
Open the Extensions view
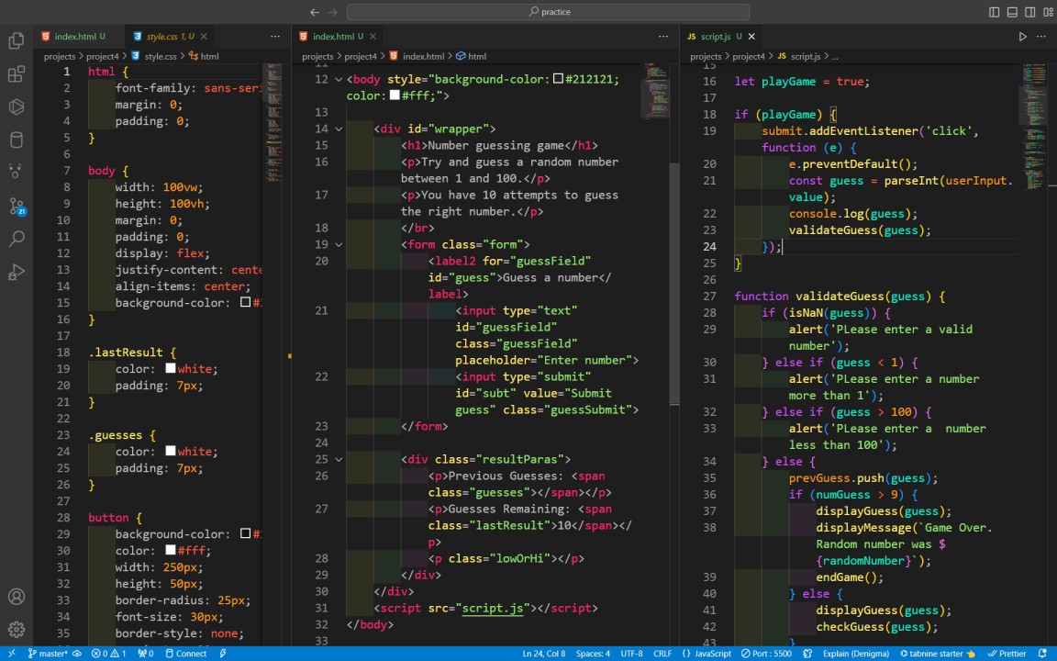tap(16, 73)
